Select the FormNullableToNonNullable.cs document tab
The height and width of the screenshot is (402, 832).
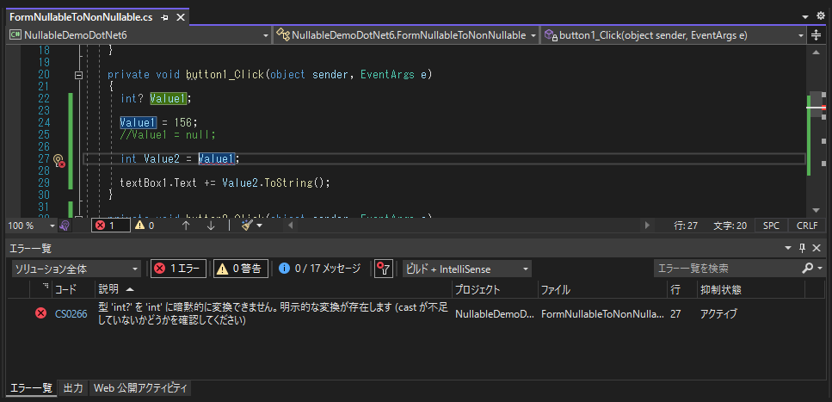pos(81,17)
